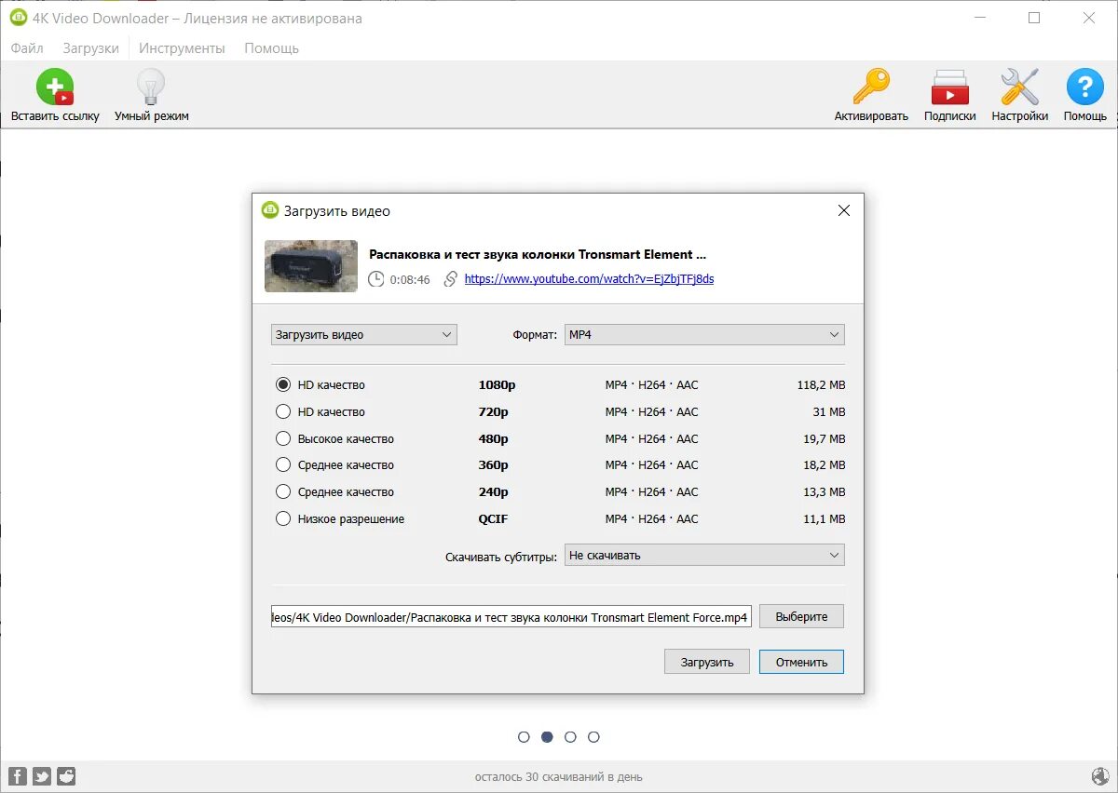Go to second page indicator dot
This screenshot has height=793, width=1118.
(x=547, y=736)
